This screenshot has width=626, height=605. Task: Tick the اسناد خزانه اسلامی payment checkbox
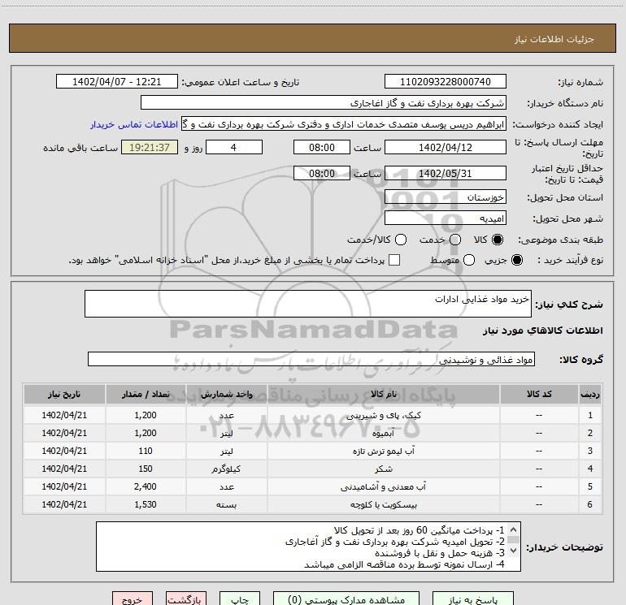(394, 260)
